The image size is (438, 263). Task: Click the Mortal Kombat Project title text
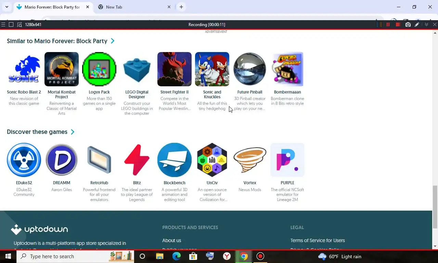point(62,95)
